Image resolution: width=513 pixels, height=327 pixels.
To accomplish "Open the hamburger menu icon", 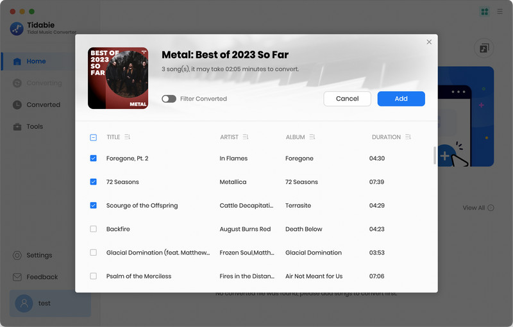I will (500, 12).
